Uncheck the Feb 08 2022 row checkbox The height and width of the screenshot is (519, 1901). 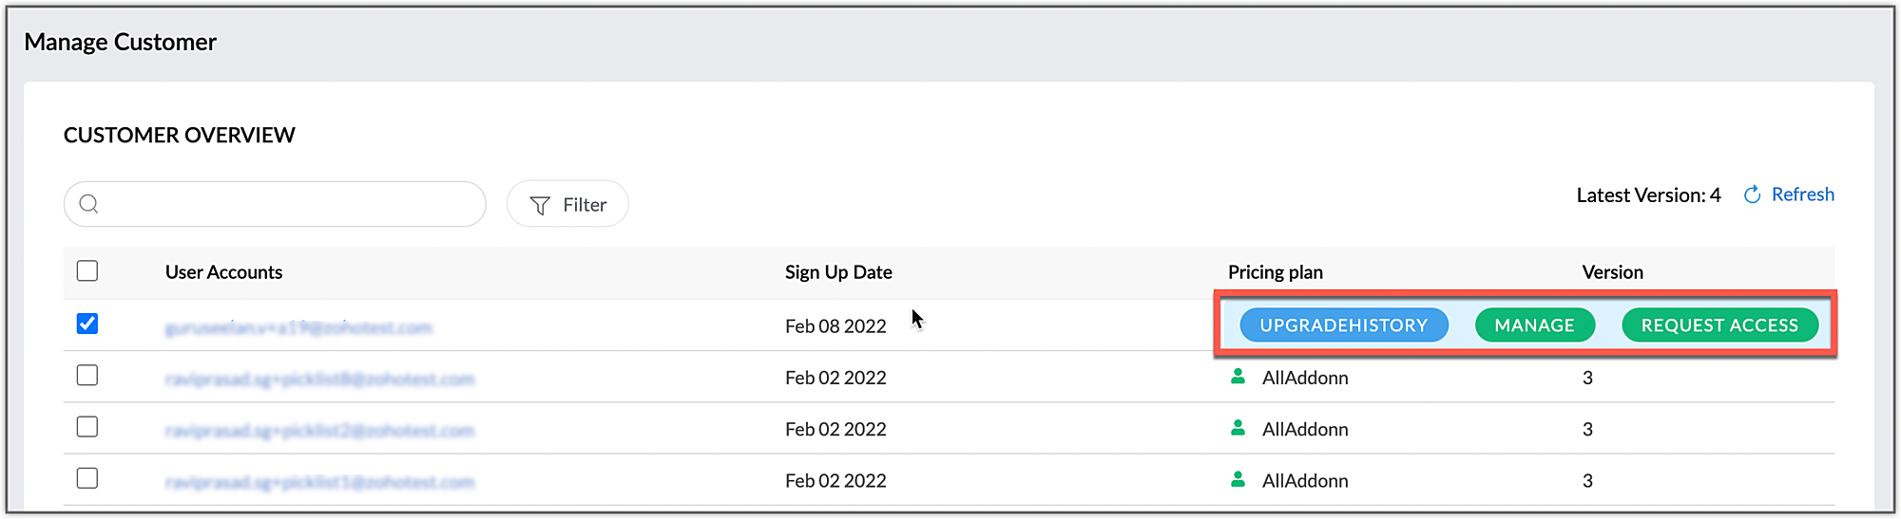[x=87, y=324]
